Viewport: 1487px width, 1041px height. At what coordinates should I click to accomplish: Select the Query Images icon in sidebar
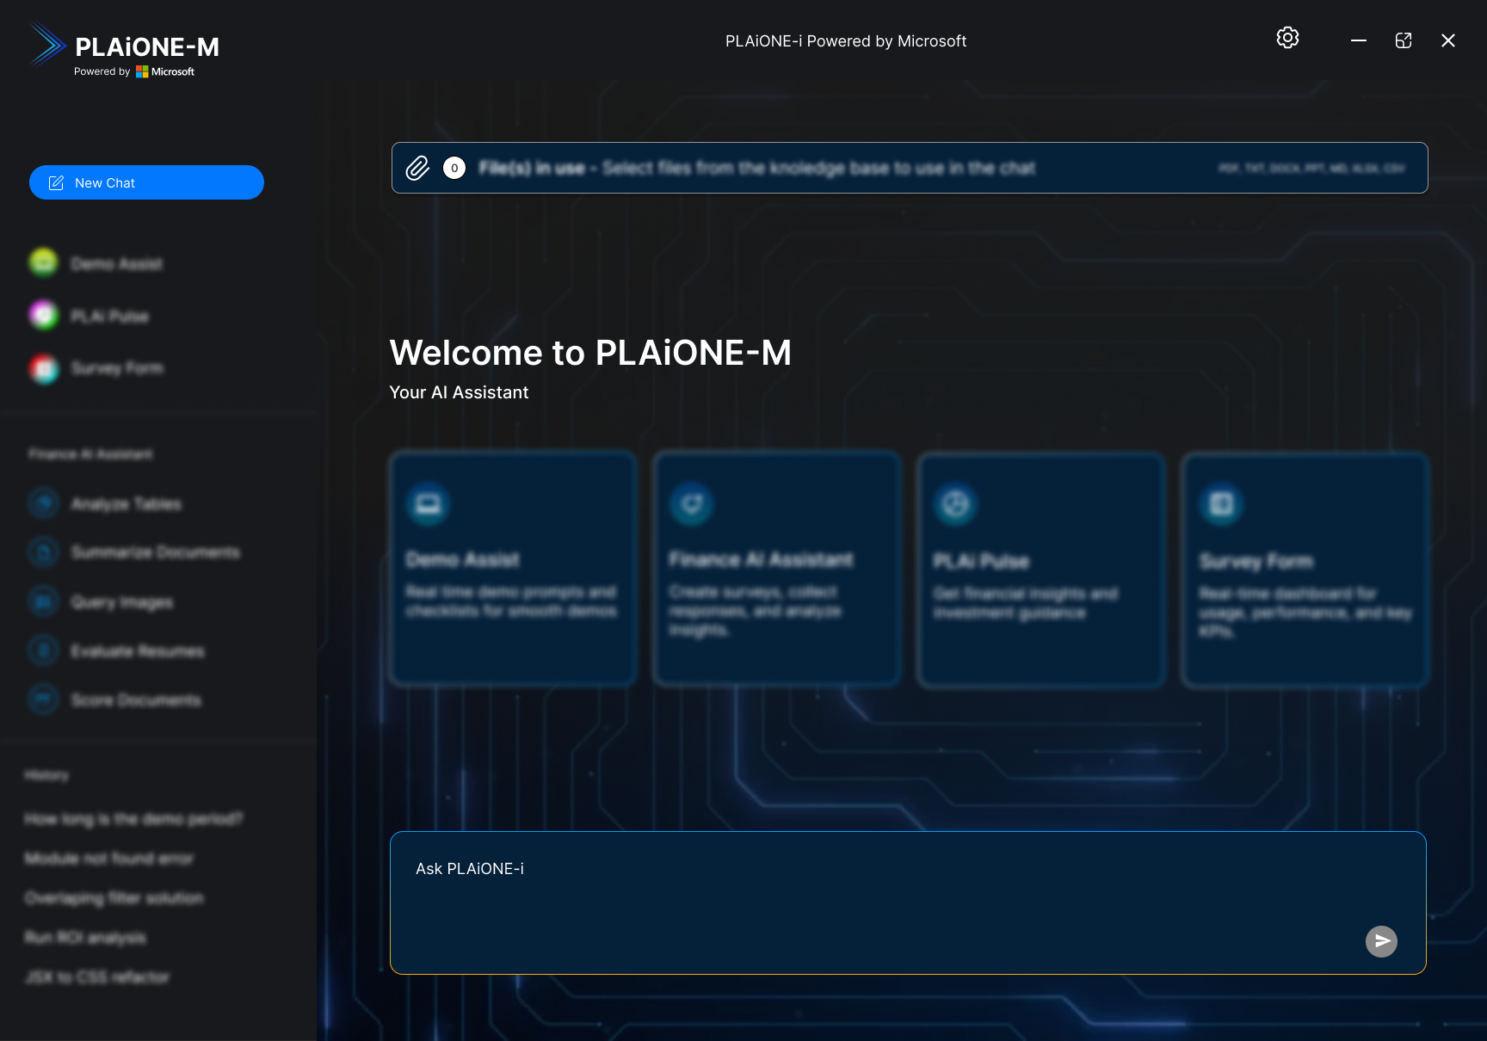43,602
